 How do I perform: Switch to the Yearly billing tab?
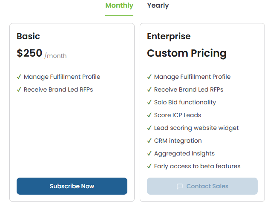(158, 6)
